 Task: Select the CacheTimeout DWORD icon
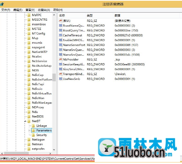pos(61,35)
